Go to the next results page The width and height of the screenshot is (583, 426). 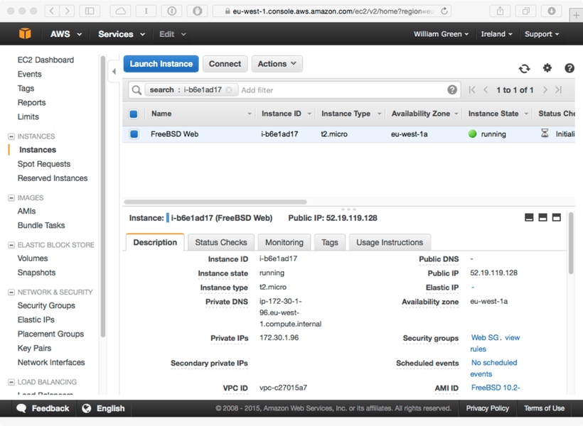point(545,90)
